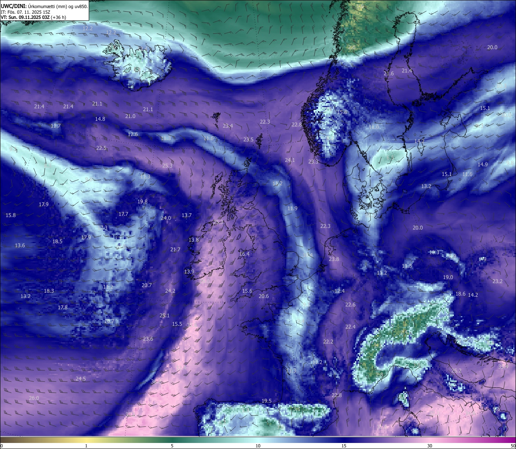Click the map value '21.6' over Scandinavia
The width and height of the screenshot is (516, 449).
tap(389, 73)
